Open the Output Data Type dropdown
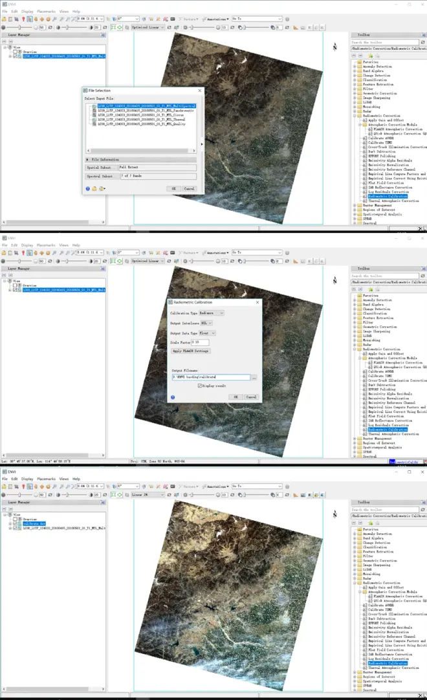 pyautogui.click(x=207, y=333)
